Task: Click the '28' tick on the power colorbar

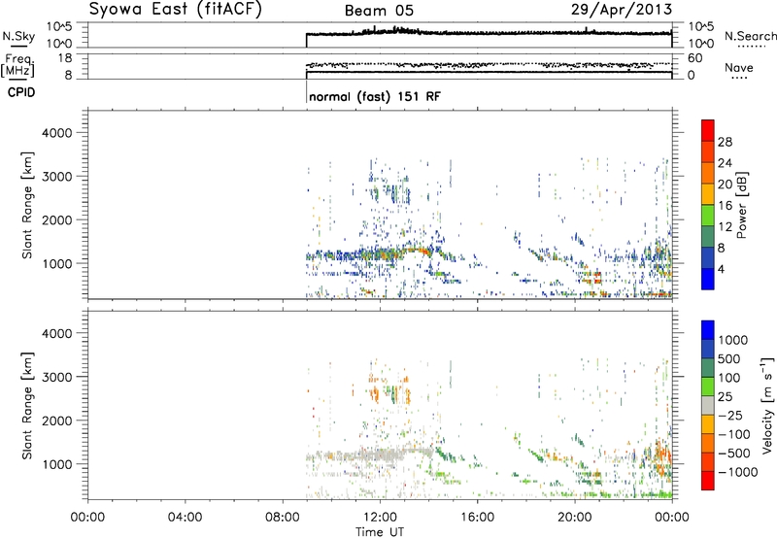Action: [x=725, y=142]
